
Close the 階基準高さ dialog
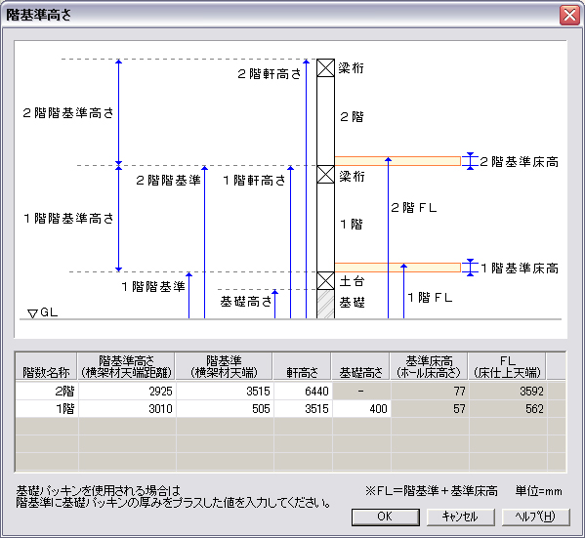pos(569,16)
